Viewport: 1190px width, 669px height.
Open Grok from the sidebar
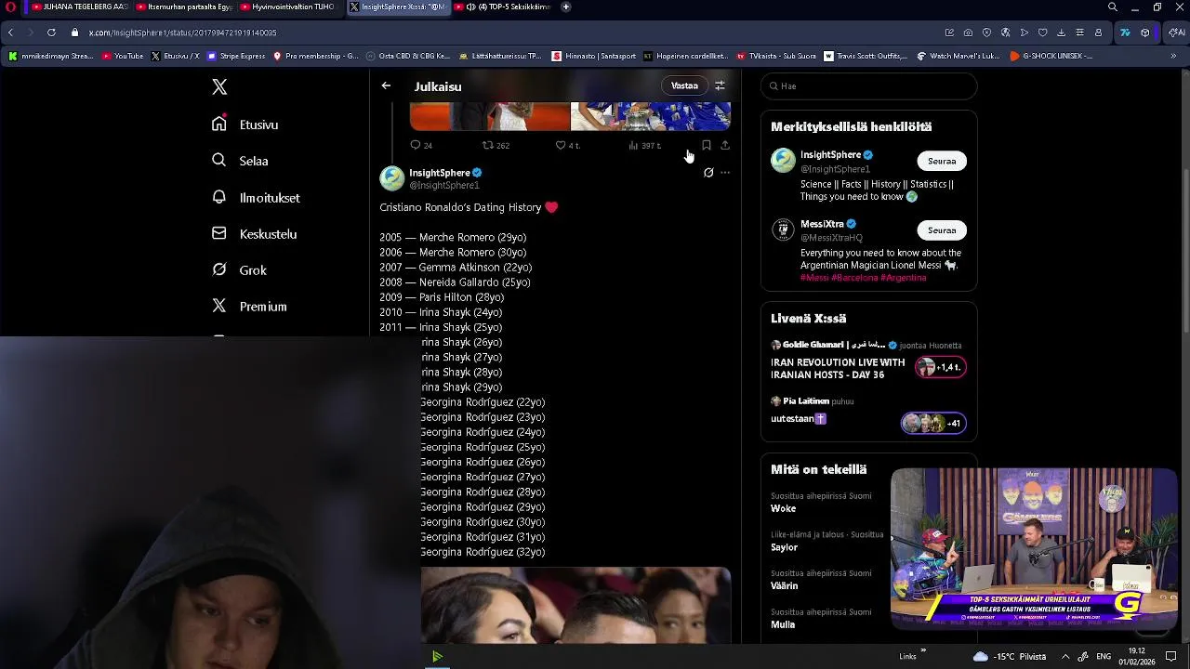click(239, 270)
